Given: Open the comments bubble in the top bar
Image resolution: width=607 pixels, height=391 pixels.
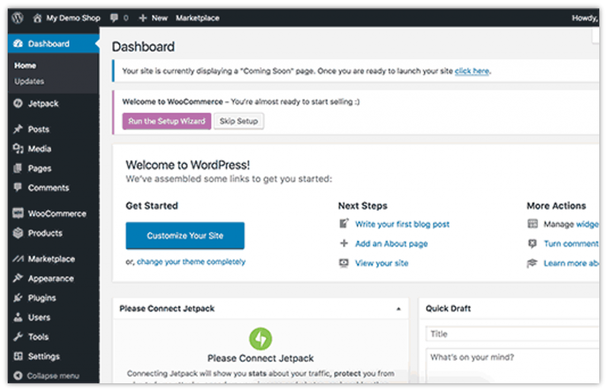Looking at the screenshot, I should tap(113, 17).
